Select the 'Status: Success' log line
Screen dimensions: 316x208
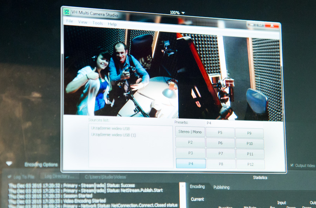[x=72, y=185]
